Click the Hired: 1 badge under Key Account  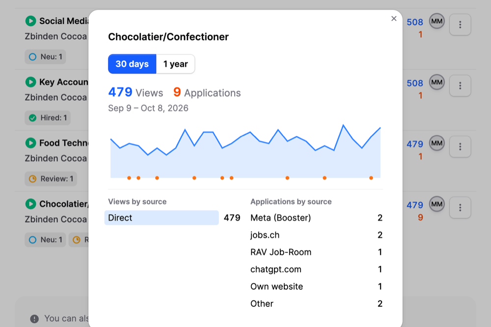pos(48,118)
